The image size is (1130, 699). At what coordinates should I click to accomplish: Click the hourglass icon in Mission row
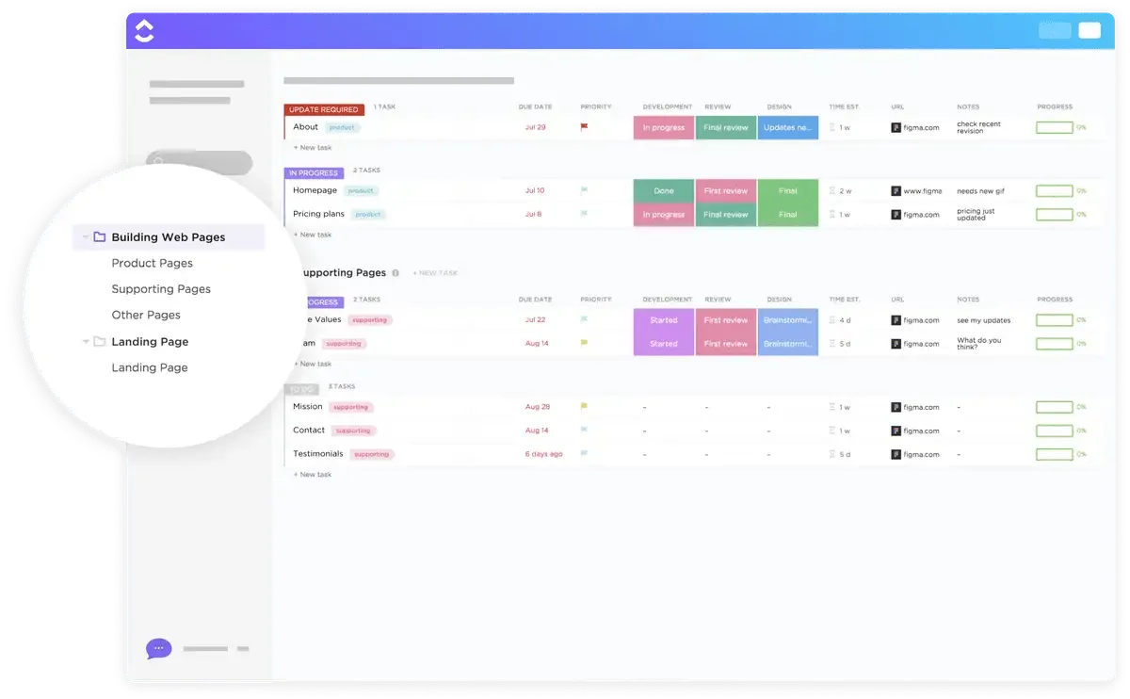[x=832, y=407]
